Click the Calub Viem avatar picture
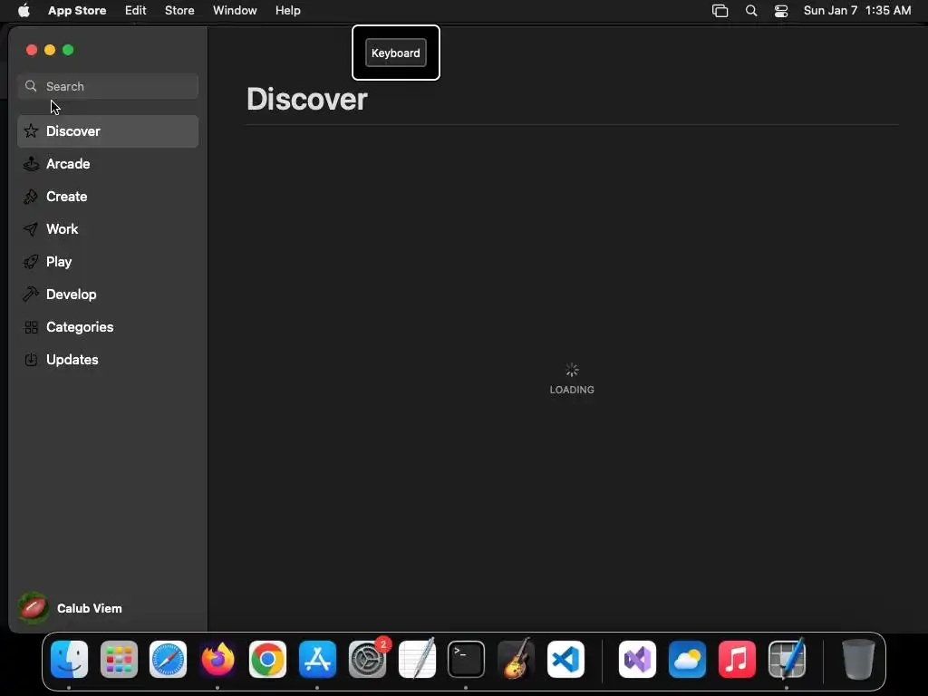928x696 pixels. [34, 608]
